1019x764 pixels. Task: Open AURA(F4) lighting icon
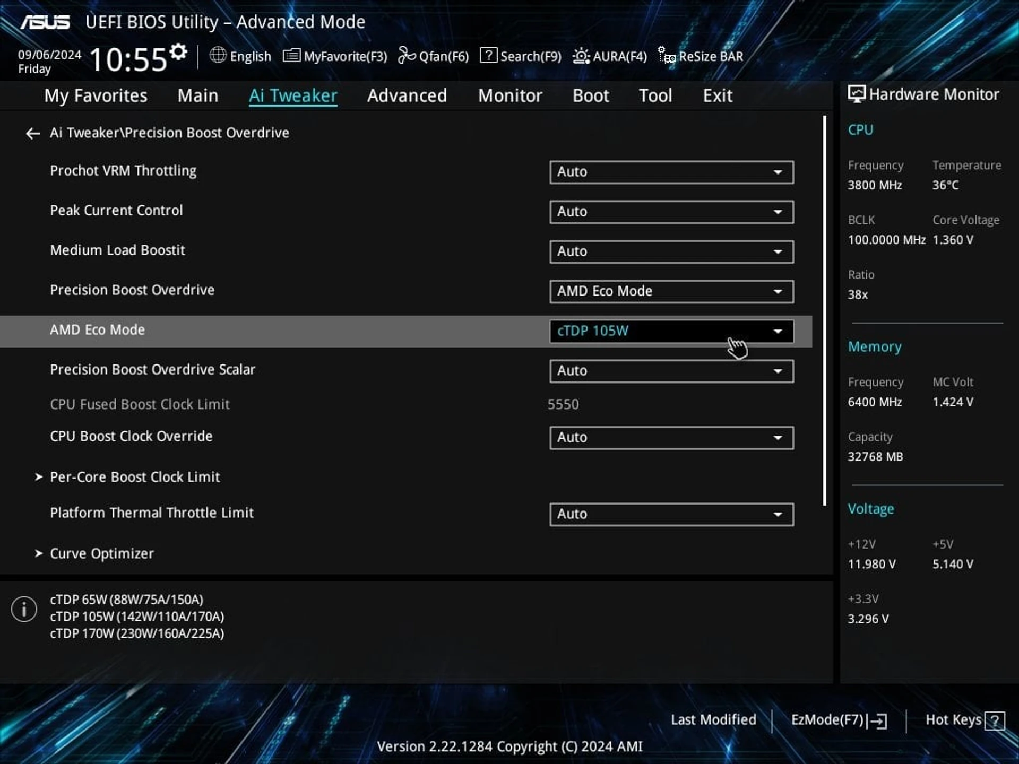[581, 56]
